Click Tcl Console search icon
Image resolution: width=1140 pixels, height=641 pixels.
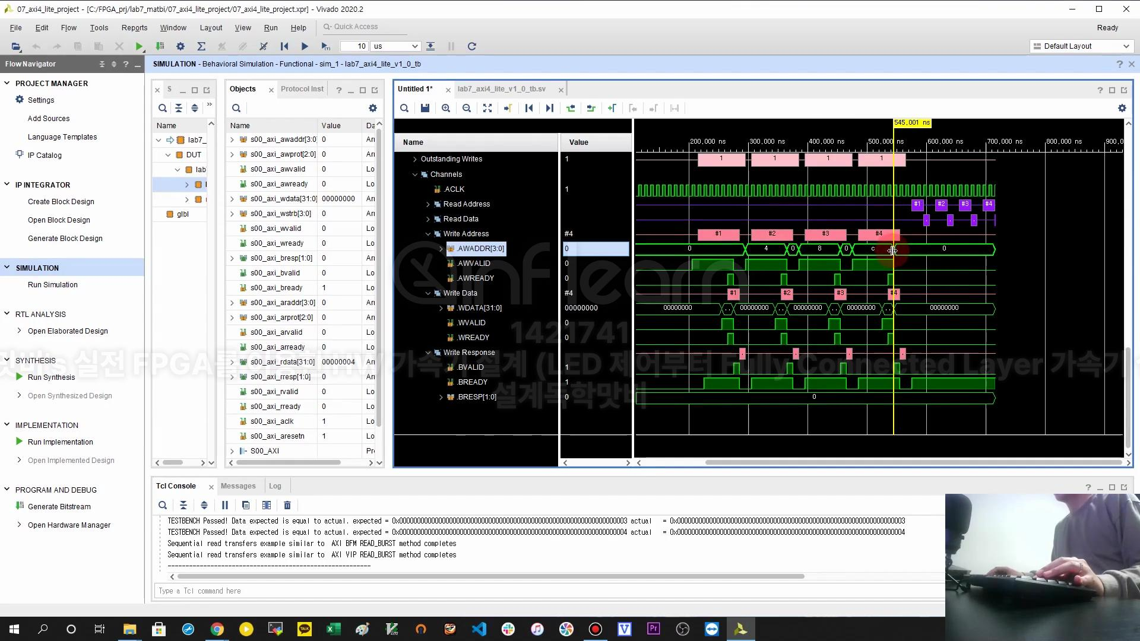coord(163,505)
